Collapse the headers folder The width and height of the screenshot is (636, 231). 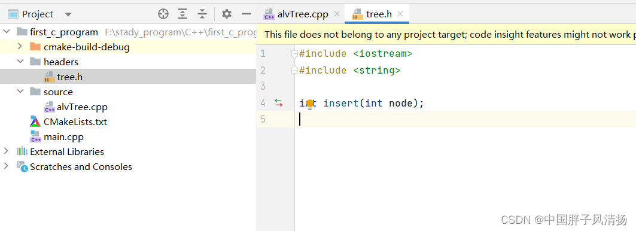click(x=20, y=62)
